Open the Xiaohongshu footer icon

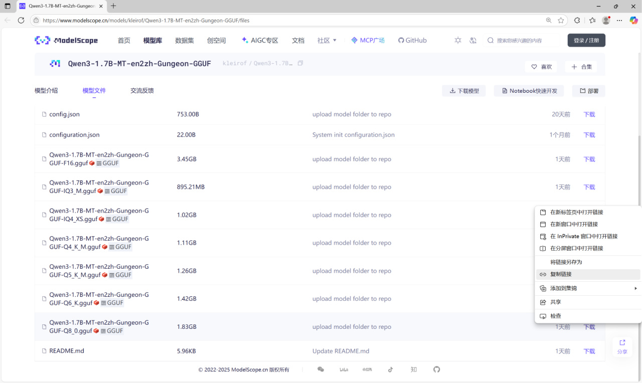[x=367, y=369]
